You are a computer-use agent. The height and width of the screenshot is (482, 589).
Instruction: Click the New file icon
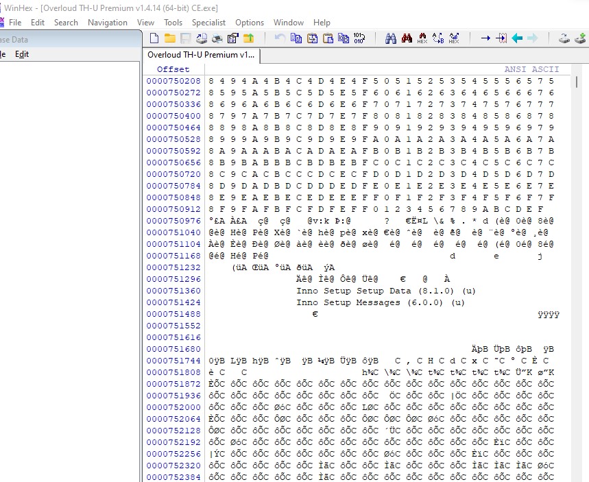[x=154, y=38]
